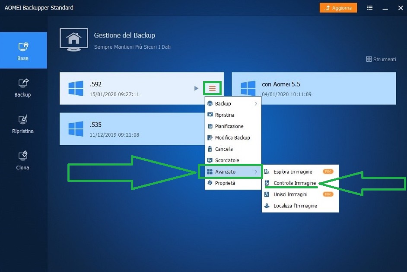Open the Base section in sidebar
Viewport: 407px width, 272px height.
[23, 50]
